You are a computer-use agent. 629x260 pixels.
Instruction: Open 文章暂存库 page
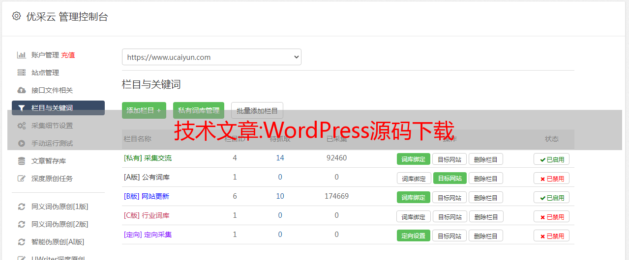pos(49,161)
